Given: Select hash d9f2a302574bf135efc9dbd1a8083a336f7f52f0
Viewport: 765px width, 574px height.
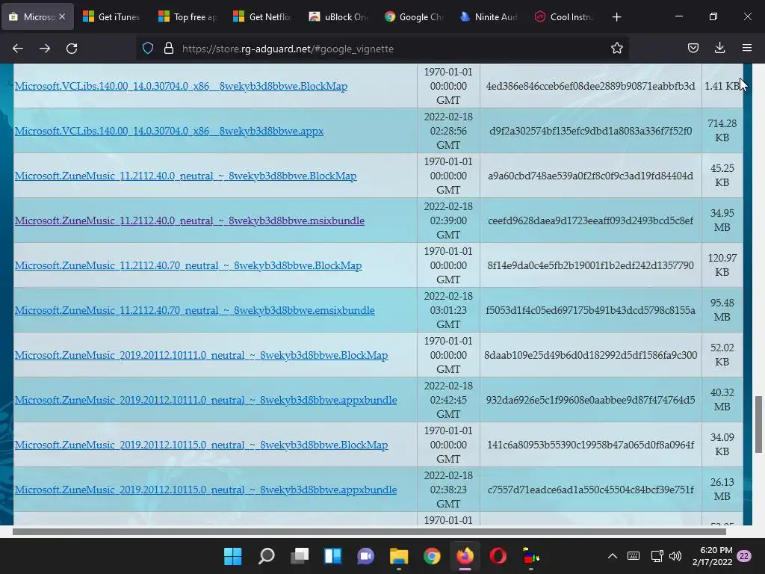Looking at the screenshot, I should [x=590, y=131].
